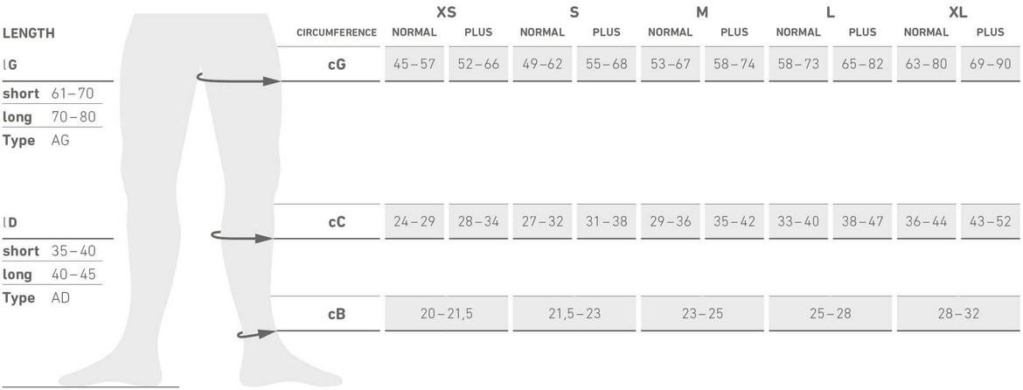
Task: Click the cC row label
Action: tap(337, 222)
